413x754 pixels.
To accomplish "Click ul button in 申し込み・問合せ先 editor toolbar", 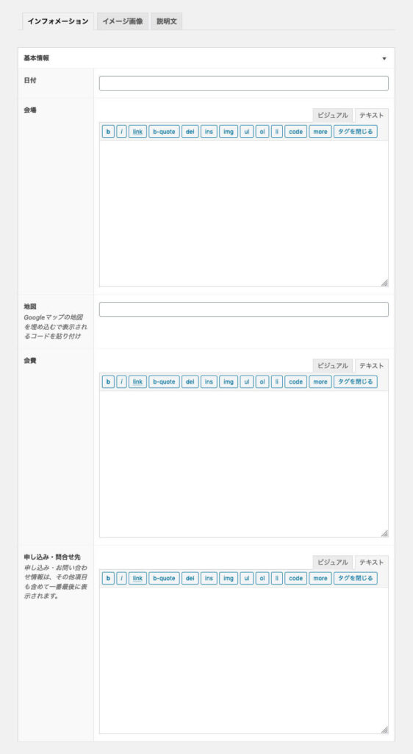I will [x=247, y=579].
